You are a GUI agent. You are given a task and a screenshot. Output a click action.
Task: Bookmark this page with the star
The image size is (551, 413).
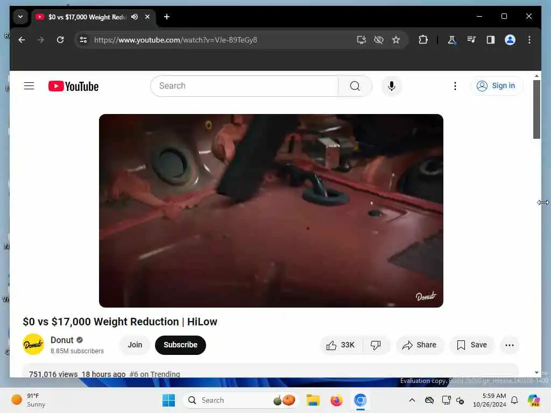pyautogui.click(x=396, y=40)
